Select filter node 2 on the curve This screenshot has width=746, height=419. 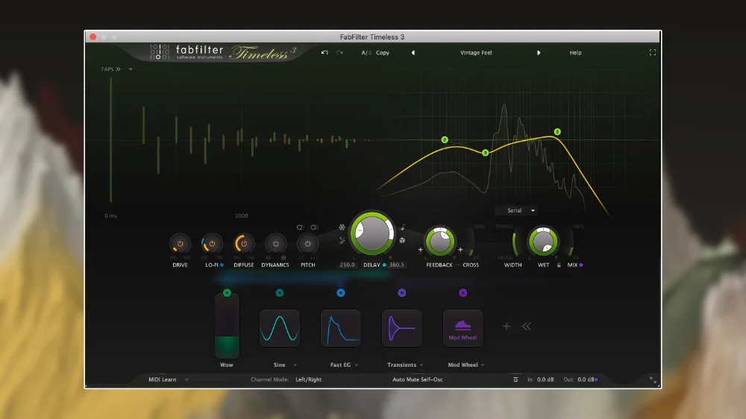point(445,140)
